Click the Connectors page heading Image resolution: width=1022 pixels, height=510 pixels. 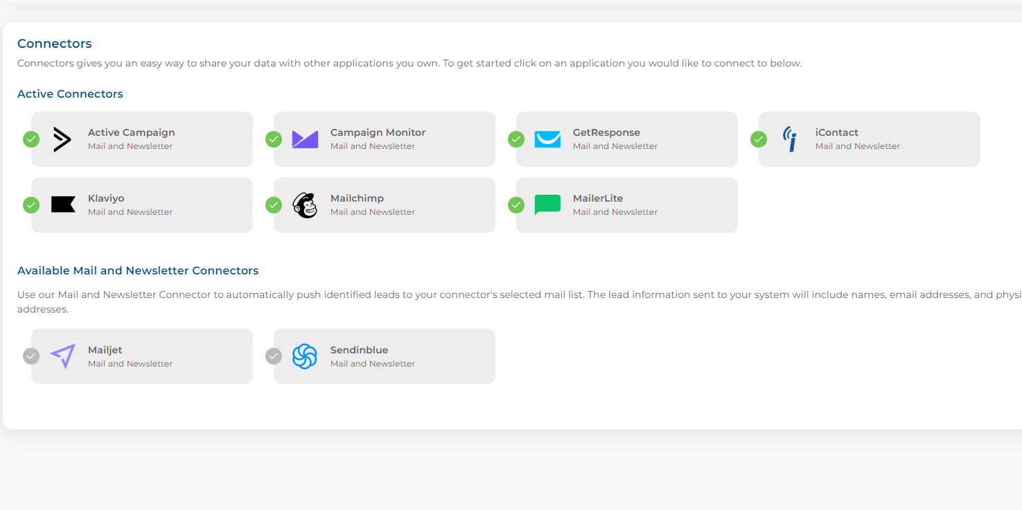[x=55, y=44]
